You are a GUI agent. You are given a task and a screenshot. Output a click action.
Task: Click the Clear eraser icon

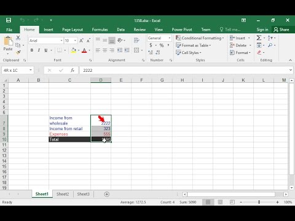tap(259, 53)
